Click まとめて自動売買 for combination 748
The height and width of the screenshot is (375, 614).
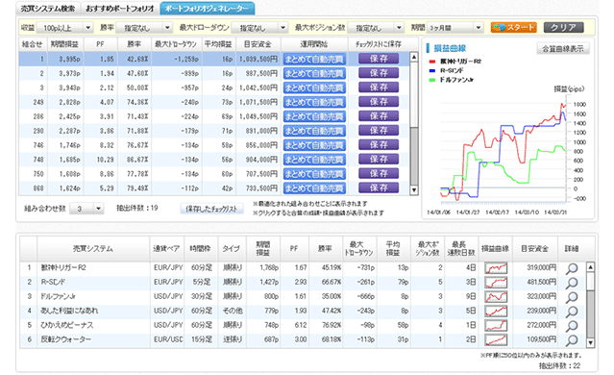pyautogui.click(x=314, y=160)
